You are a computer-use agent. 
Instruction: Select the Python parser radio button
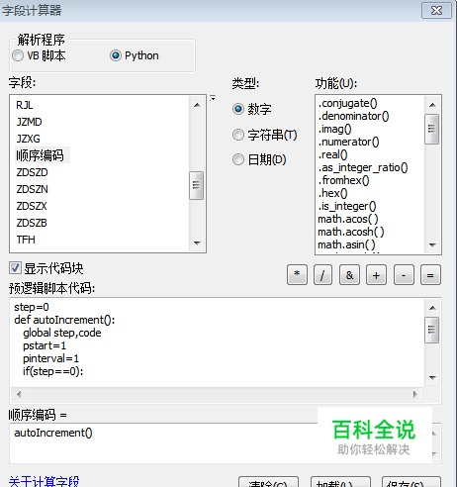116,55
